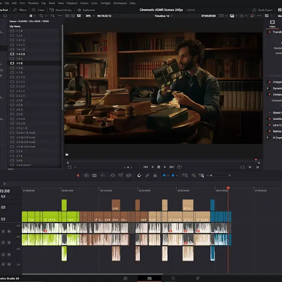Viewport: 282px width, 282px height.
Task: Toggle the Cropping enable dot in inspector
Action: click(x=269, y=82)
